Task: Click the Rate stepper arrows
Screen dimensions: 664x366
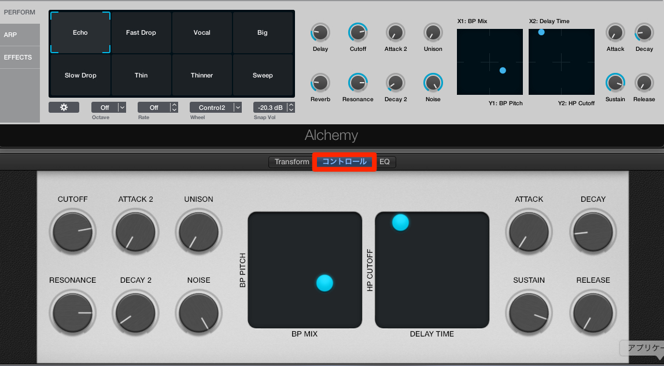Action: pos(174,108)
